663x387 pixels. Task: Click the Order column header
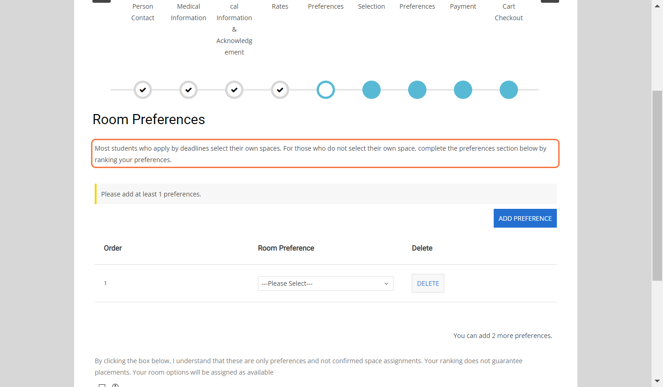coord(113,248)
